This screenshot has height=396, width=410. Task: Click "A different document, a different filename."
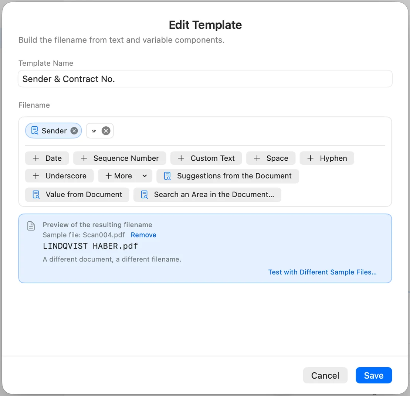pos(112,259)
